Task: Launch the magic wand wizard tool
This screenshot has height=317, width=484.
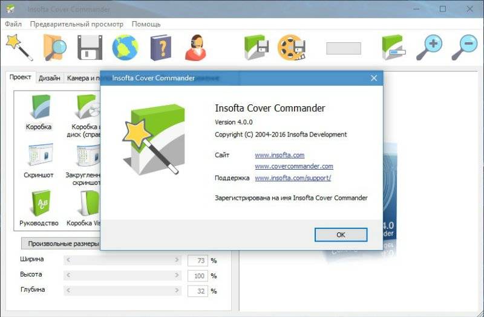Action: click(x=19, y=48)
